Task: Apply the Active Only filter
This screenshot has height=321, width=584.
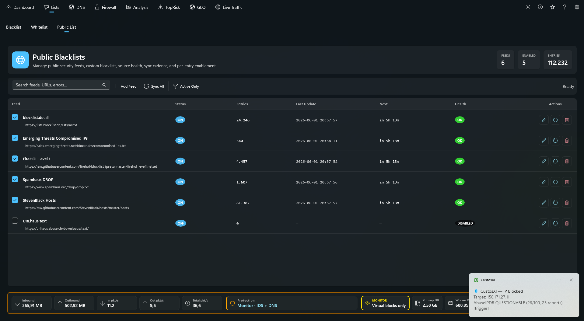Action: 186,86
